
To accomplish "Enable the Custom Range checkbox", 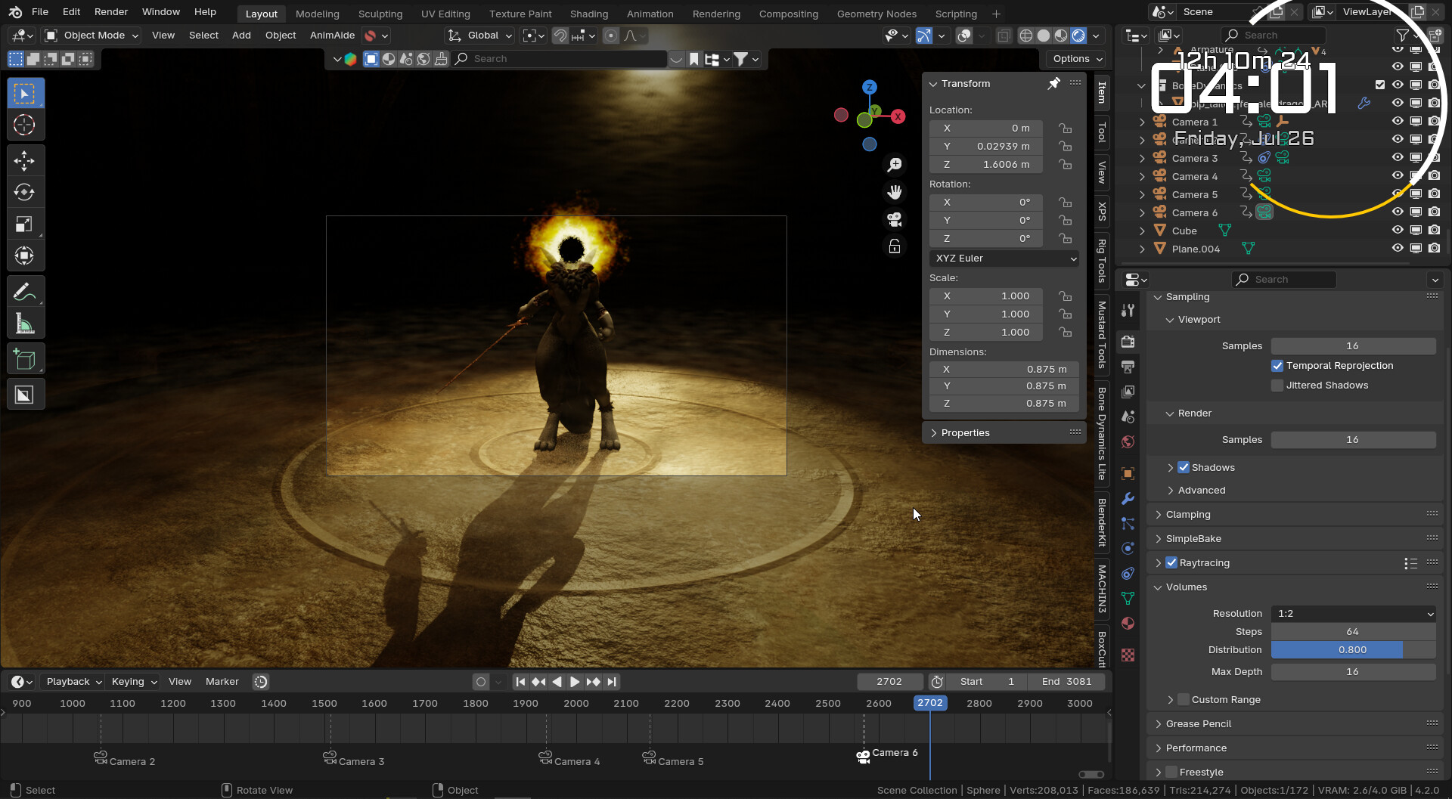I will pyautogui.click(x=1184, y=700).
